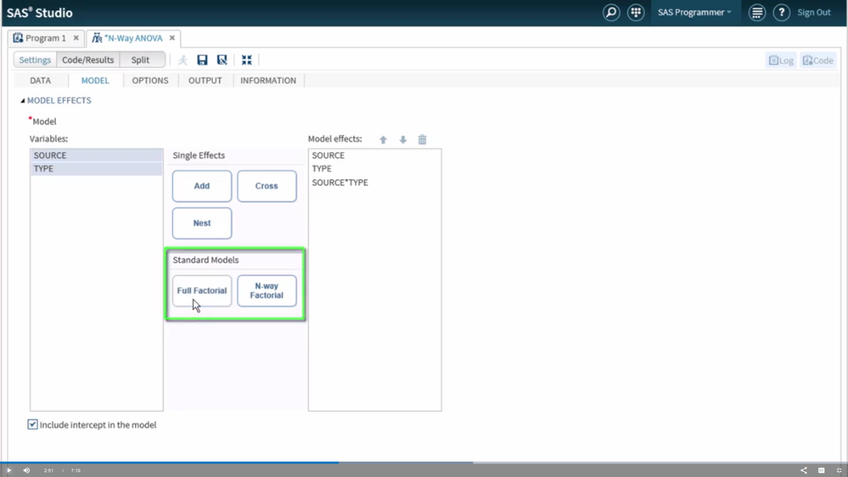Viewport: 848px width, 477px height.
Task: Click the Nest effect button
Action: (x=202, y=223)
